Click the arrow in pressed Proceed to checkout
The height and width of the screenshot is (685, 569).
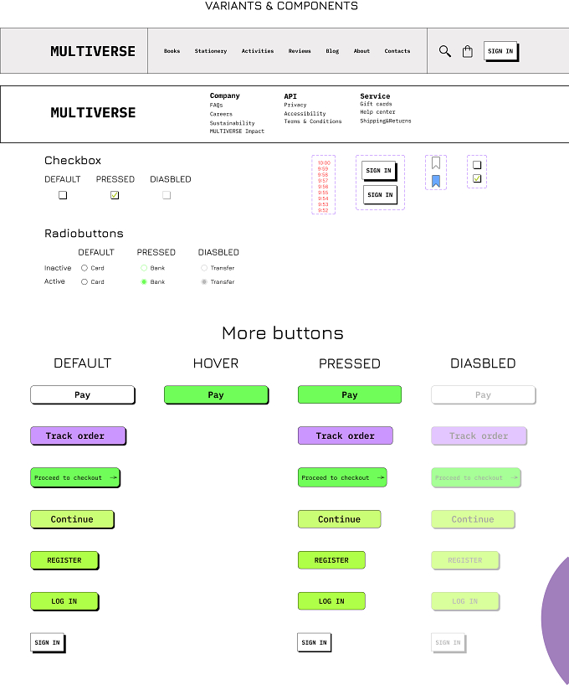[381, 477]
